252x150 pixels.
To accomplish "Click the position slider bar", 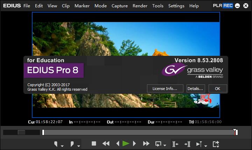I will [140, 132].
